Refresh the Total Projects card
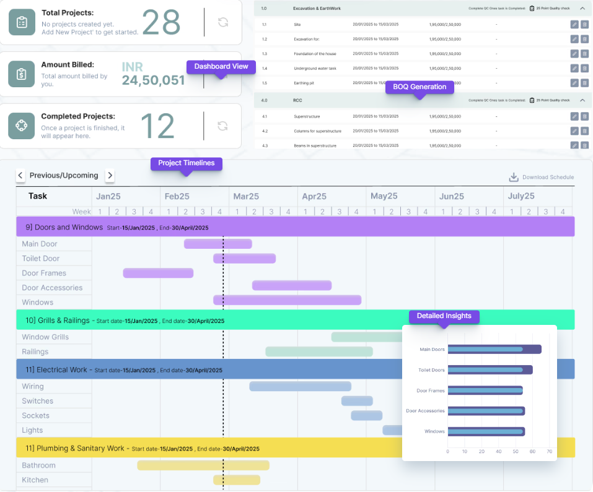 point(223,22)
